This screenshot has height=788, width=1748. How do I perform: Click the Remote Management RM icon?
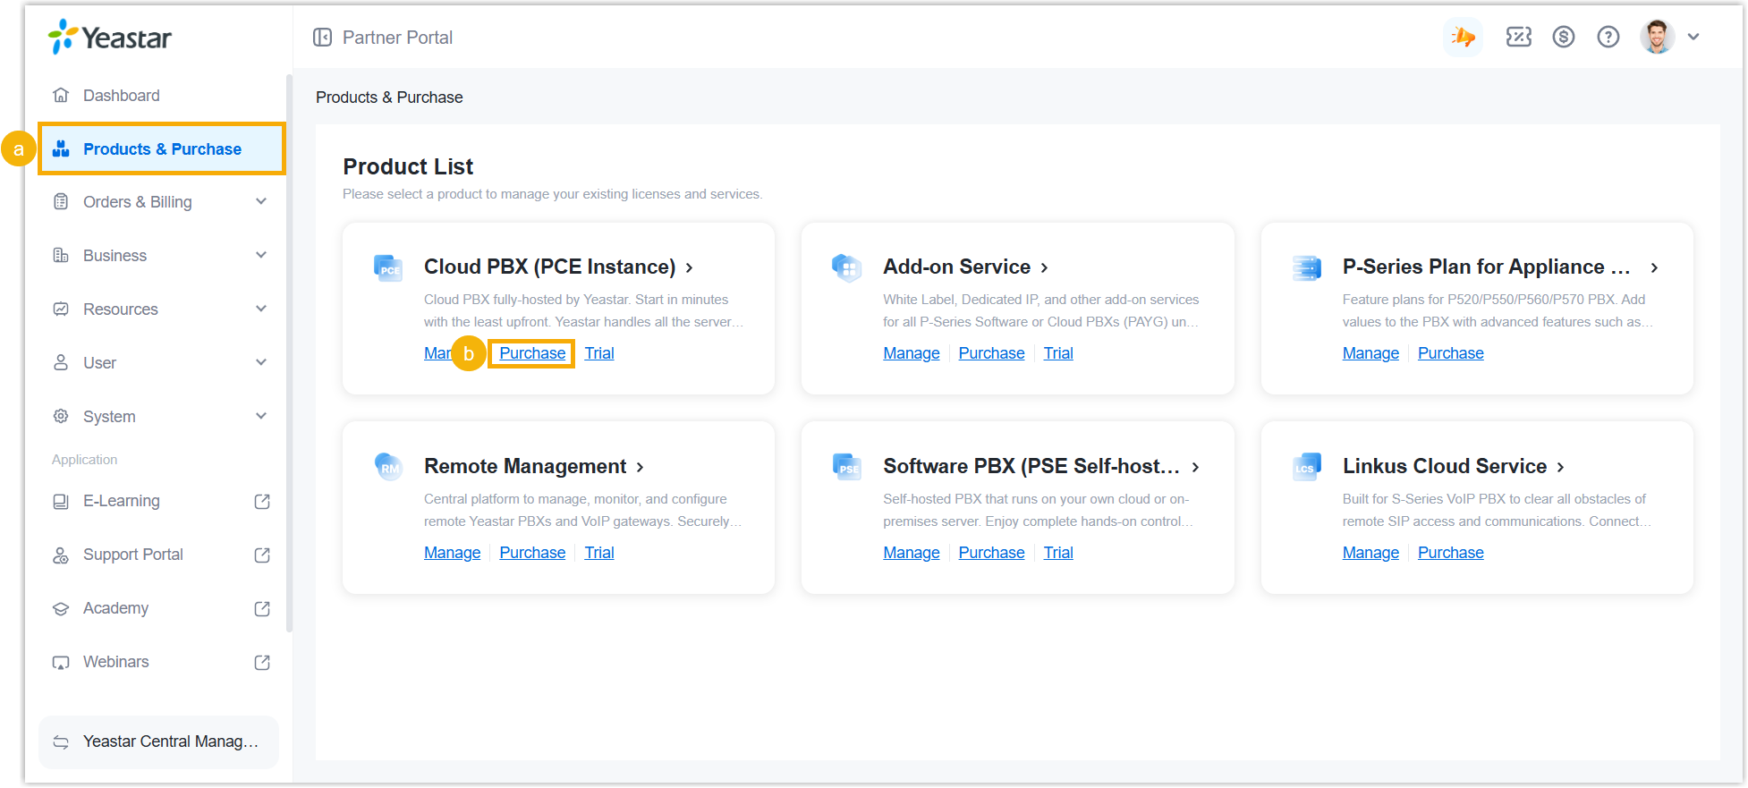[x=388, y=467]
